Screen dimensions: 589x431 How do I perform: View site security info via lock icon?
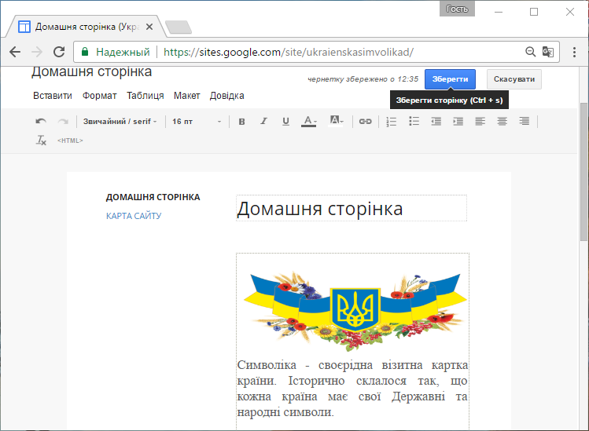pos(85,52)
